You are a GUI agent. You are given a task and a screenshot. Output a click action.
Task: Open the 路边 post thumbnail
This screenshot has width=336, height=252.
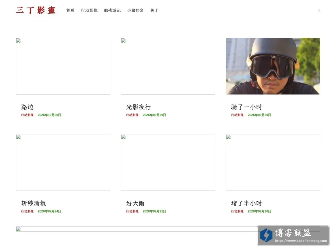point(63,66)
